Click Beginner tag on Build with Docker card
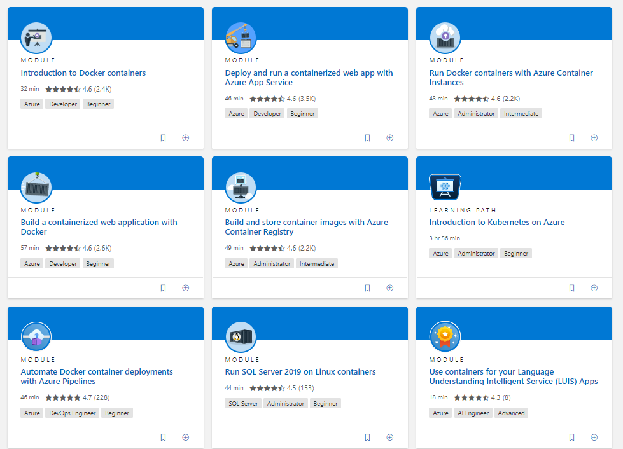Viewport: 623px width, 449px height. [x=98, y=263]
